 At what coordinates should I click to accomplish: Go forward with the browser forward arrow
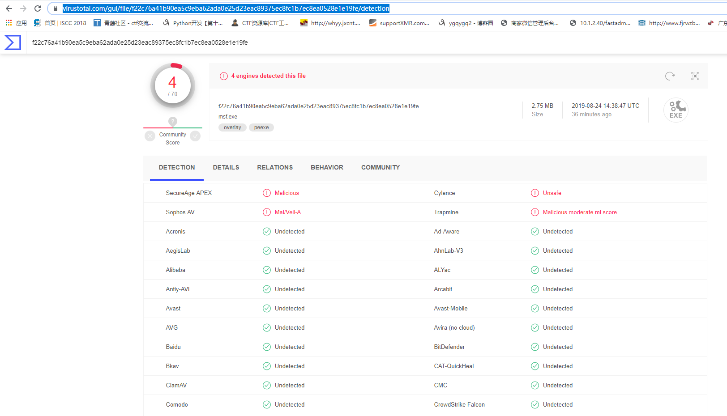[23, 8]
